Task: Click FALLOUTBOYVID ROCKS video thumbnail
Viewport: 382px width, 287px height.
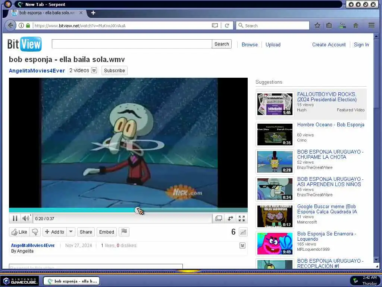Action: pos(275,104)
